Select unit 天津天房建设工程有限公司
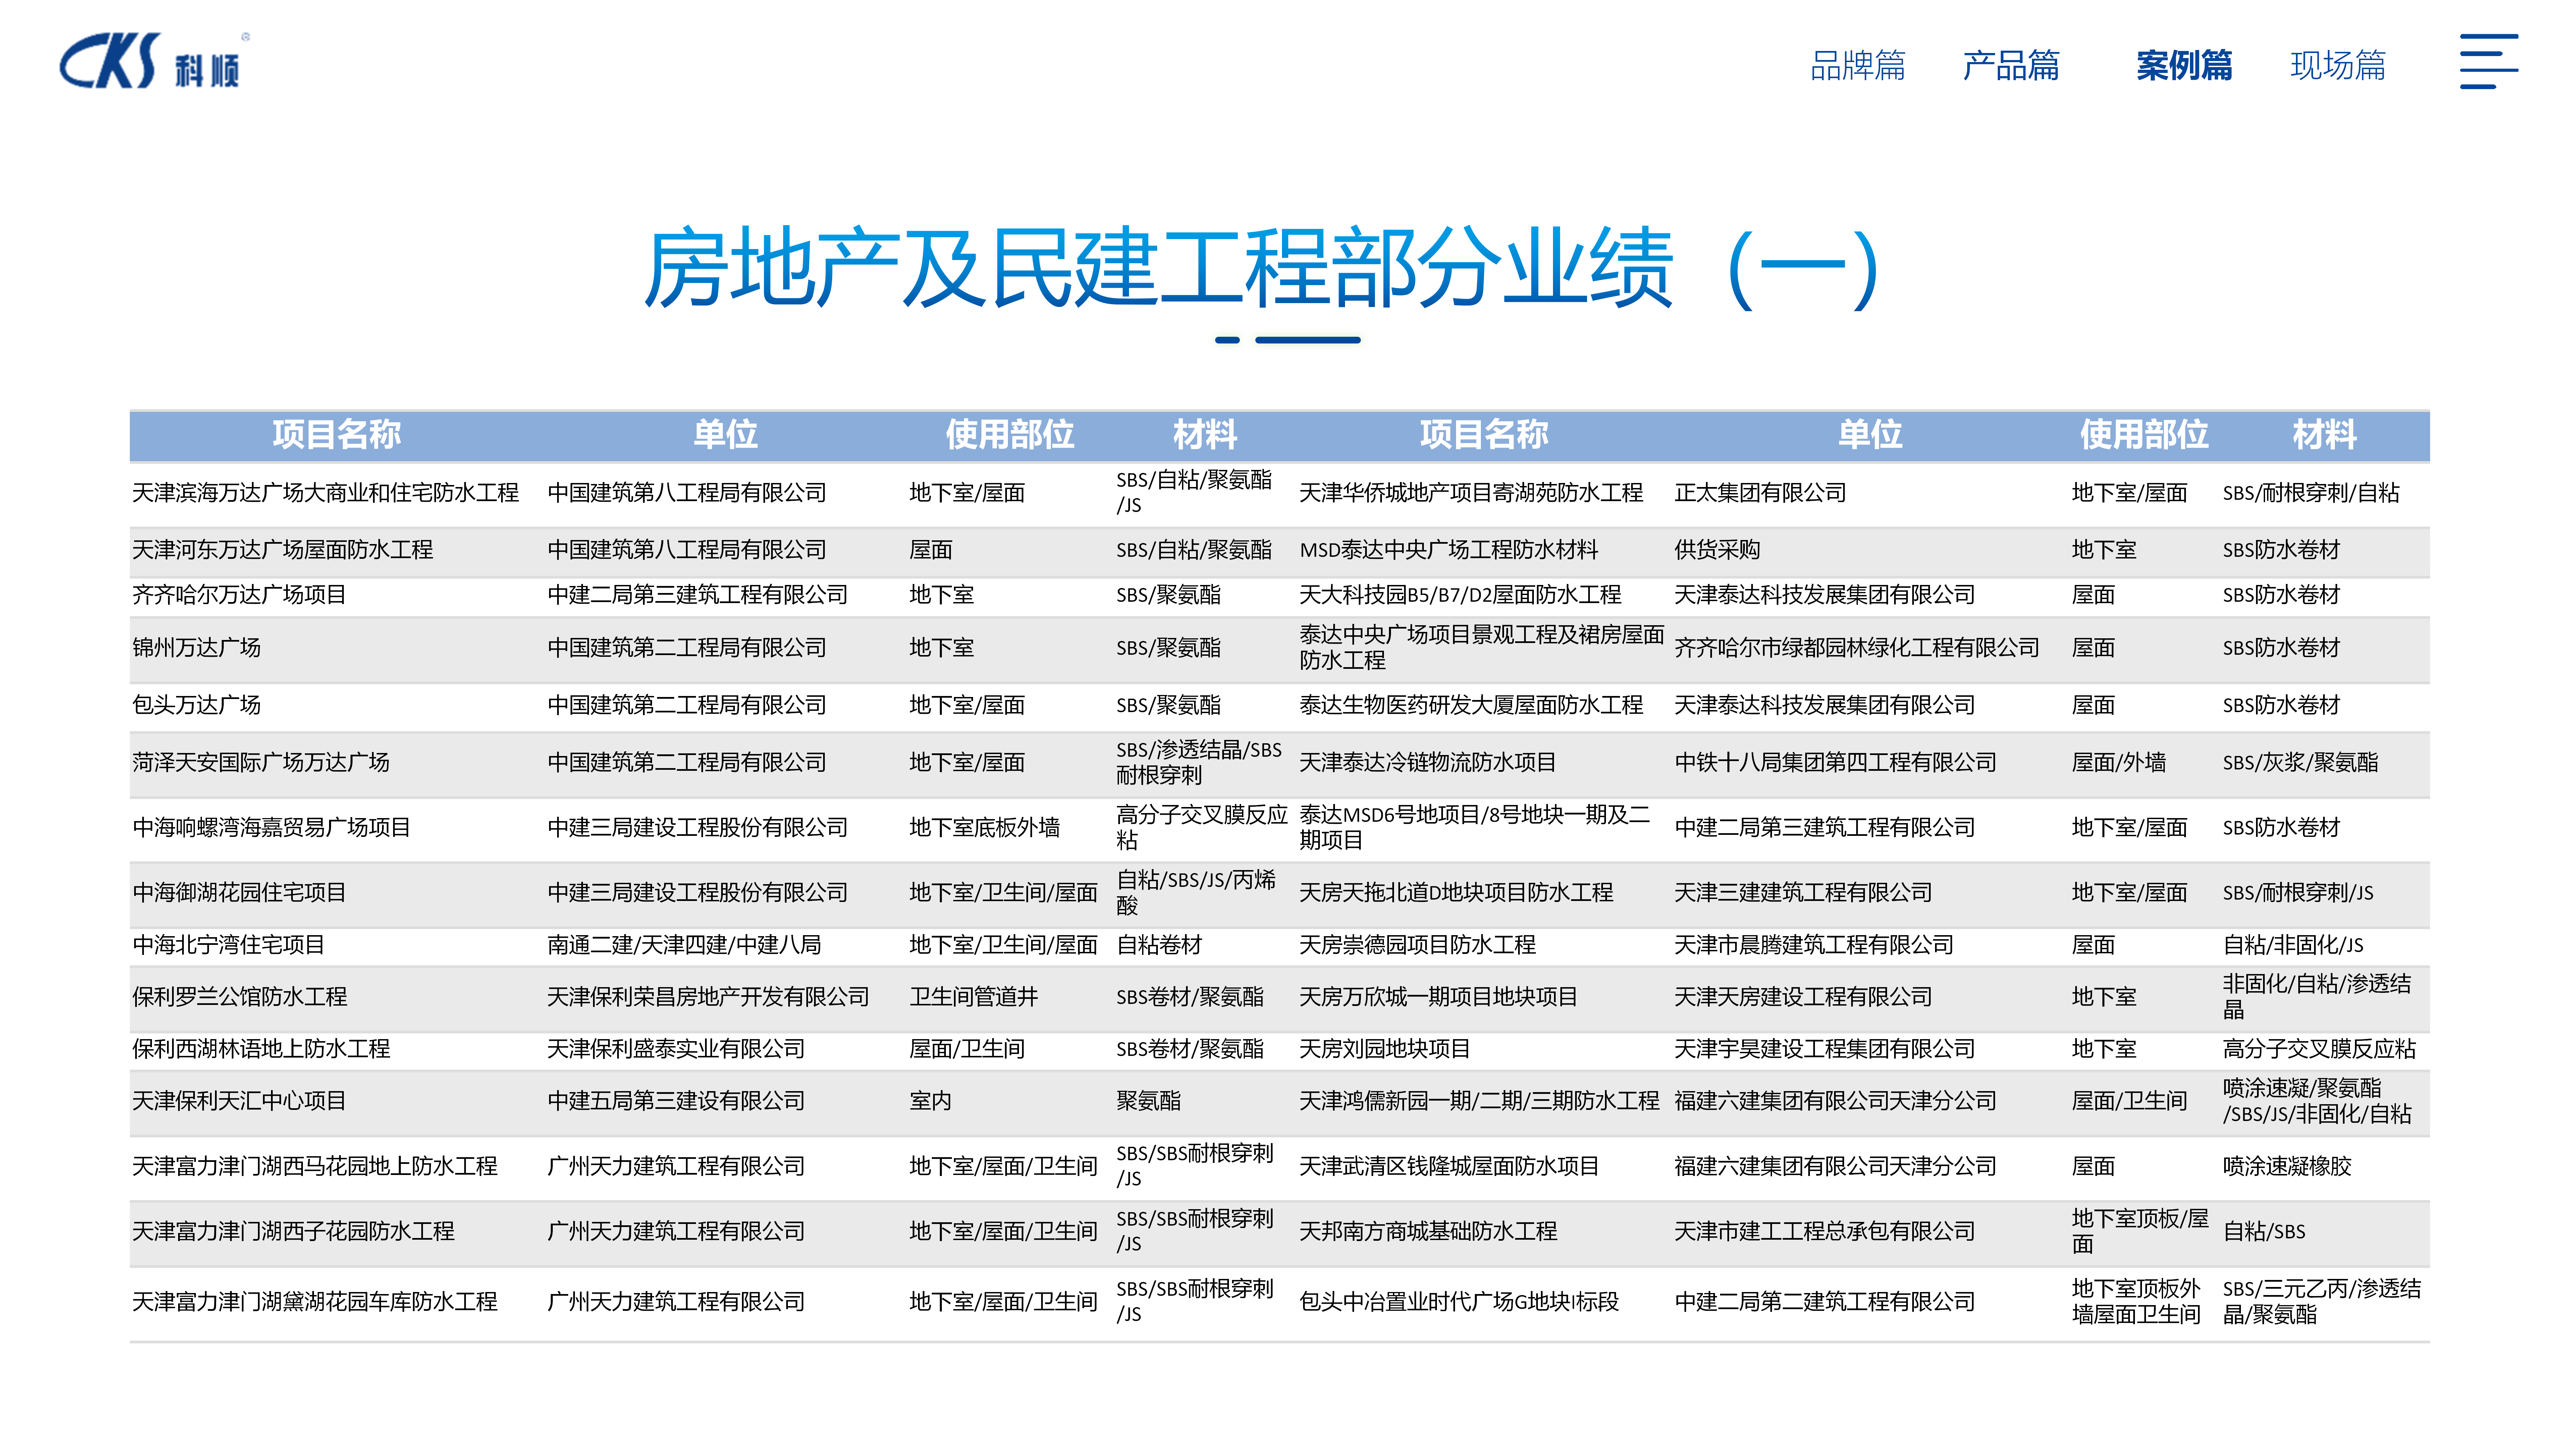Viewport: 2576px width, 1449px height. pyautogui.click(x=1803, y=997)
